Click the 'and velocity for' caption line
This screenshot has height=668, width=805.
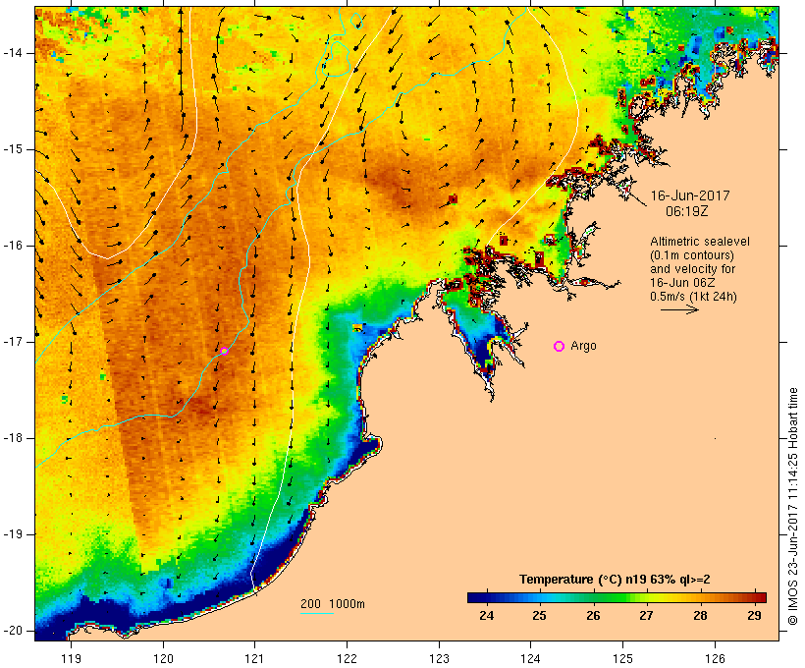692,269
